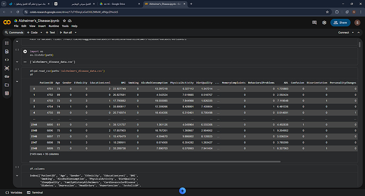Click into the df.columns code cell
The width and height of the screenshot is (365, 196).
click(x=189, y=169)
